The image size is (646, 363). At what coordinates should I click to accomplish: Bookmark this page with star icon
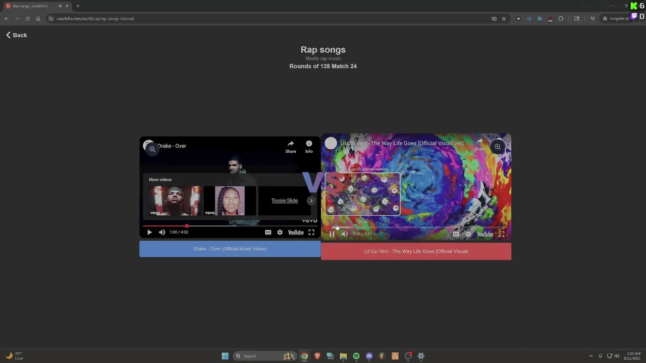click(x=504, y=19)
